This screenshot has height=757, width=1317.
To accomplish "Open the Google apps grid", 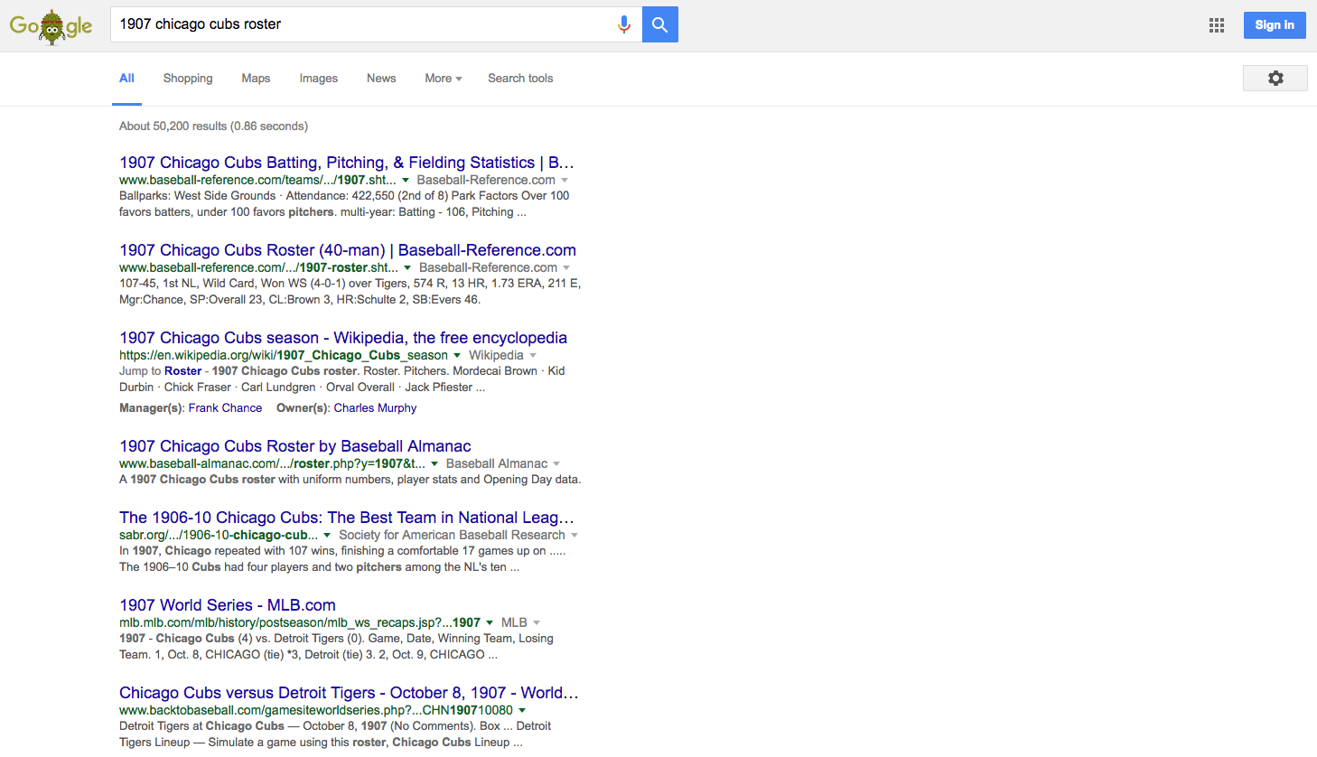I will [1217, 25].
